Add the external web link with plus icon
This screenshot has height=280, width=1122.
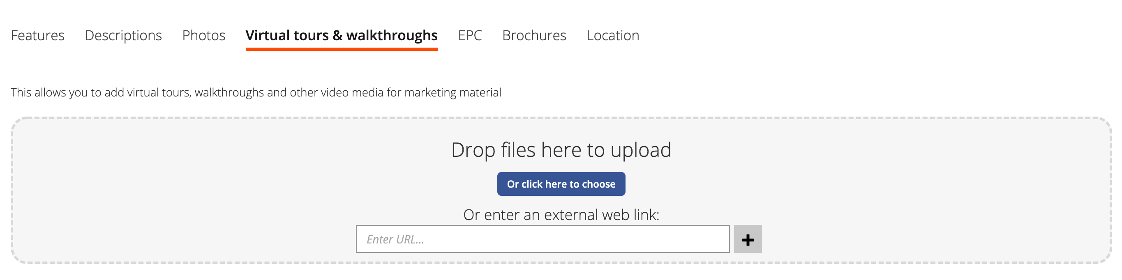point(748,239)
